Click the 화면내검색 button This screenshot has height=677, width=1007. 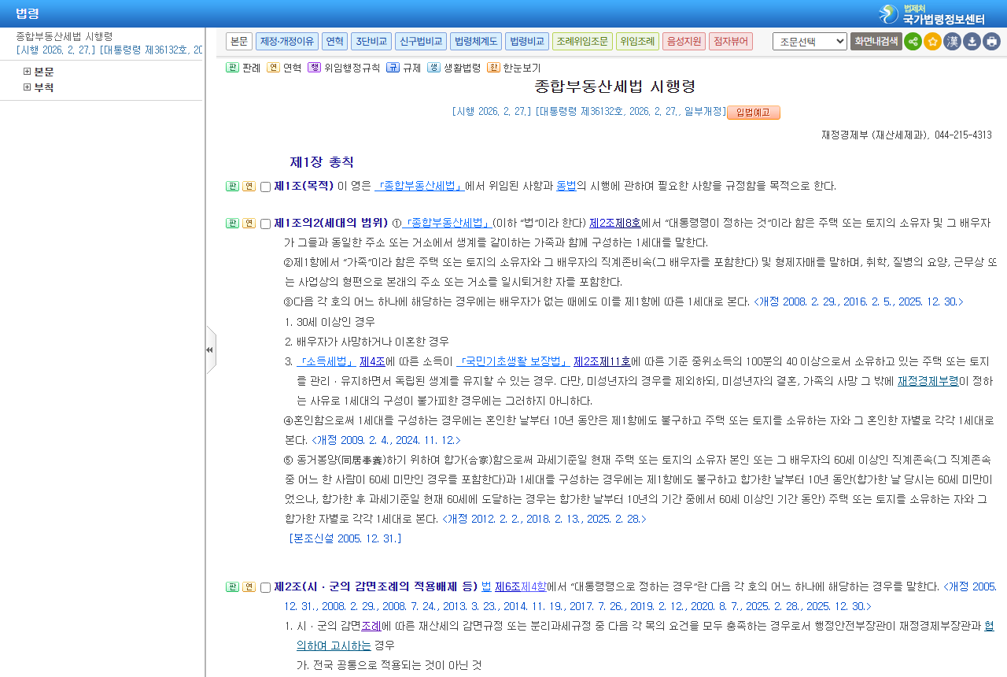(x=876, y=41)
